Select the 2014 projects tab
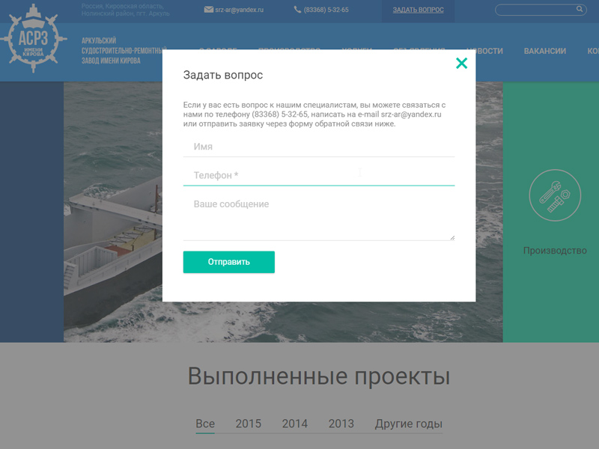 pos(294,424)
